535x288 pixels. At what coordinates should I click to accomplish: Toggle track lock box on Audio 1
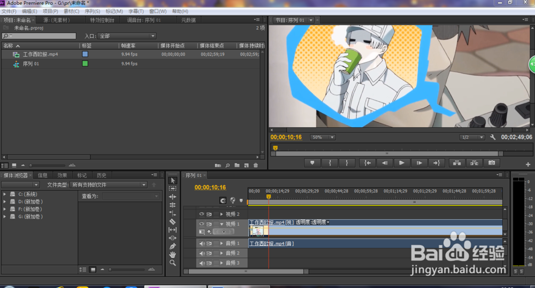[216, 243]
